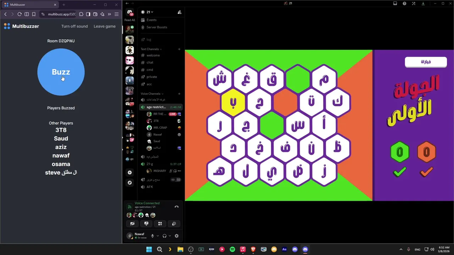Open microphone input options dropdown arrow
This screenshot has width=454, height=255.
point(158,236)
